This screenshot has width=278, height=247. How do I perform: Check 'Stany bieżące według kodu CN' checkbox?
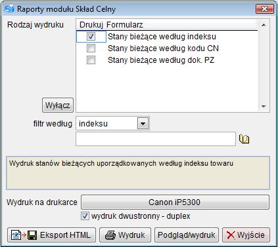(91, 48)
